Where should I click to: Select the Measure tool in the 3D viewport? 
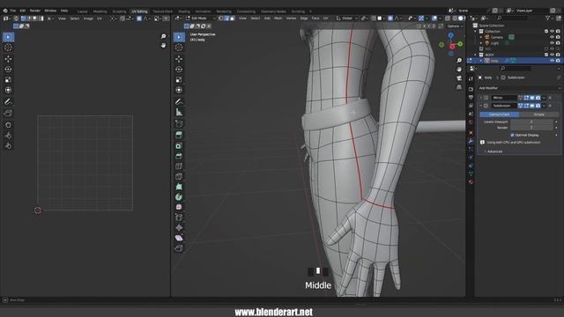coord(179,112)
